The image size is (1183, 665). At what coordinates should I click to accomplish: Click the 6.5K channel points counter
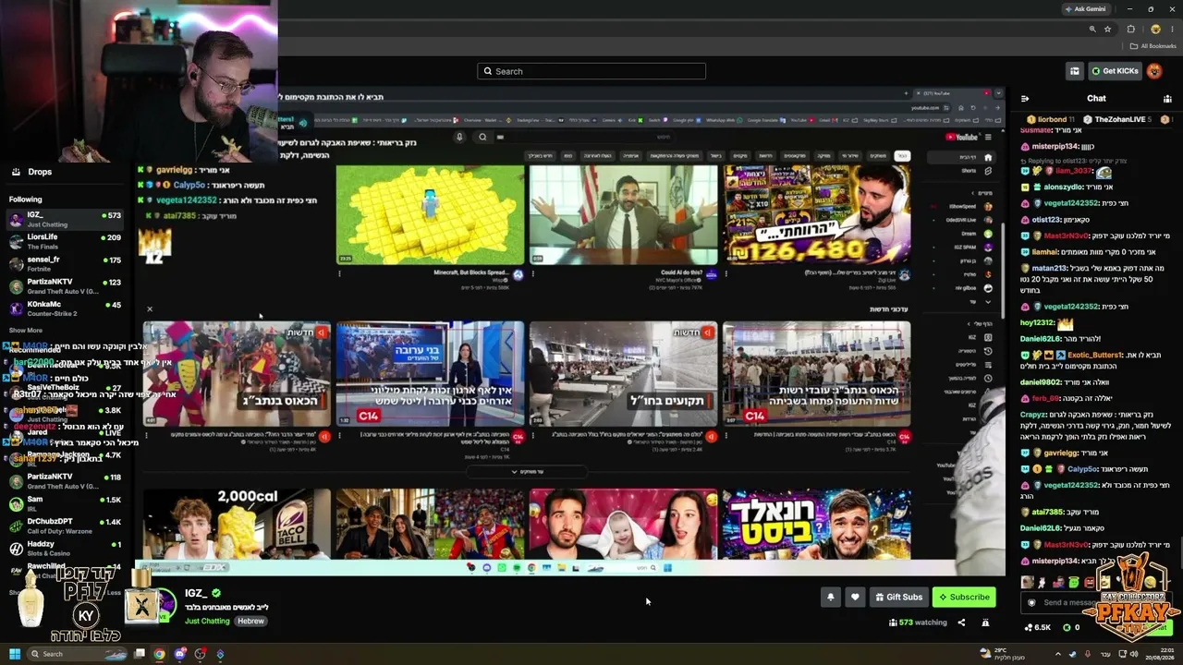[x=1037, y=627]
